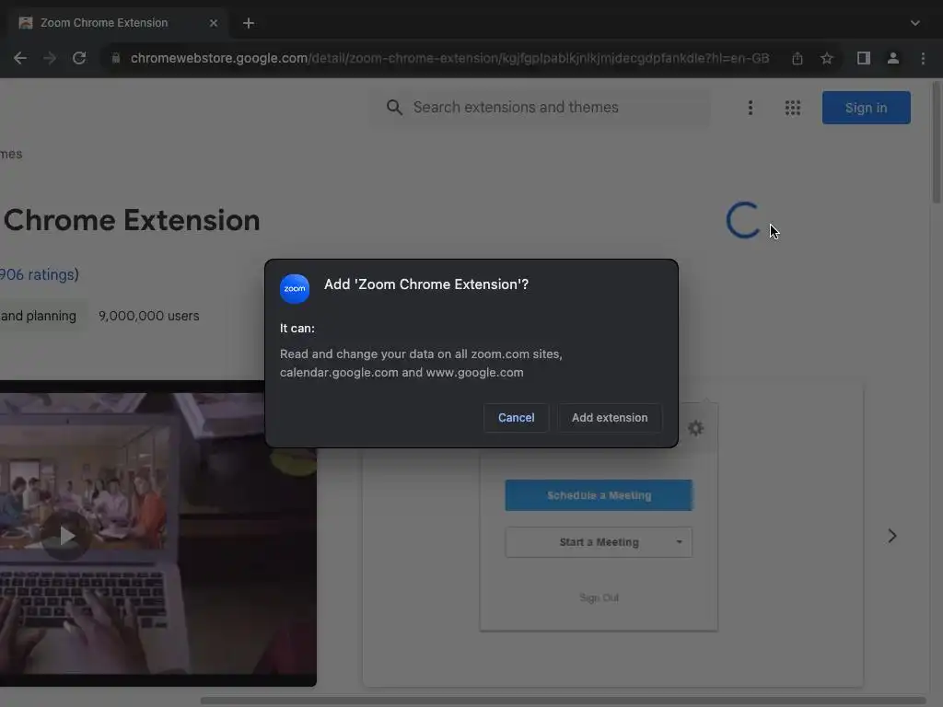943x707 pixels.
Task: Open the ratings link
Action: [37, 274]
